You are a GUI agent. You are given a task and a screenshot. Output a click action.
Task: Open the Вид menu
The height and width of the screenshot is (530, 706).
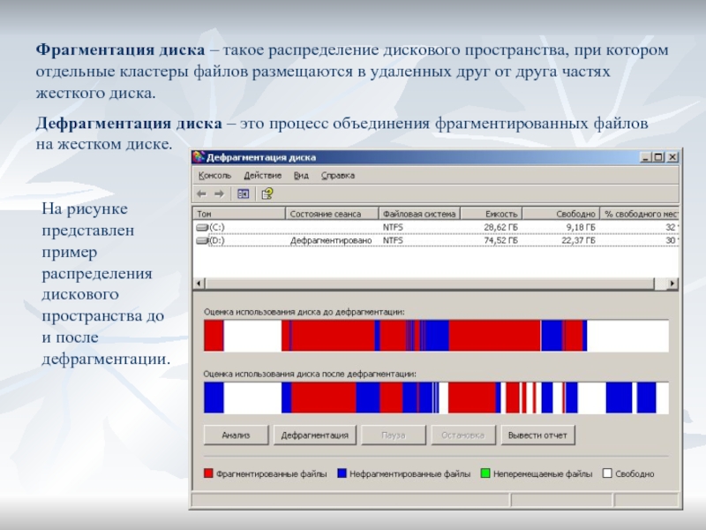(x=301, y=175)
